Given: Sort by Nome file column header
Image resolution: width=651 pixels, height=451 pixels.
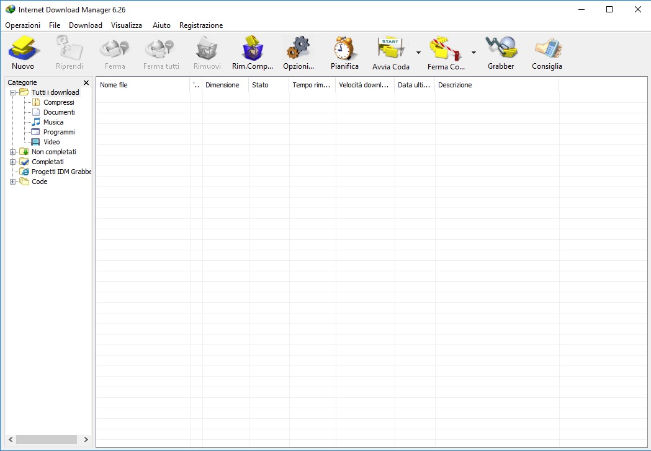Looking at the screenshot, I should (x=143, y=85).
